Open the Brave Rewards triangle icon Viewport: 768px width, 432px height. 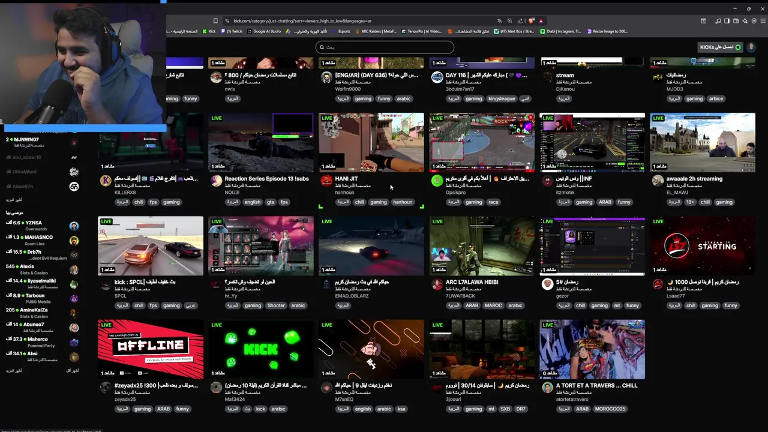pyautogui.click(x=541, y=21)
